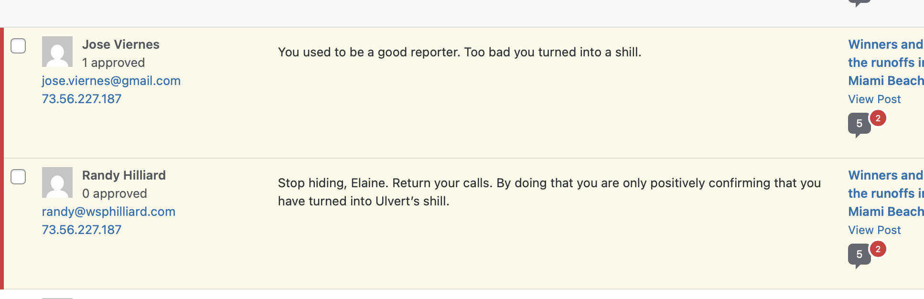
Task: Click View Post in Randy Hilliard's row
Action: (874, 230)
